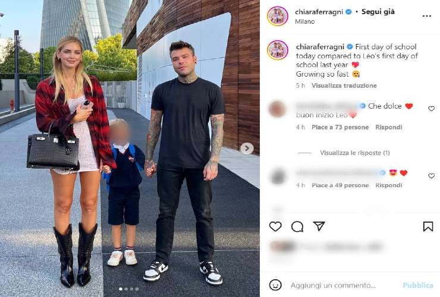Like the post with the heart icon
Image resolution: width=440 pixels, height=297 pixels.
coord(275,226)
